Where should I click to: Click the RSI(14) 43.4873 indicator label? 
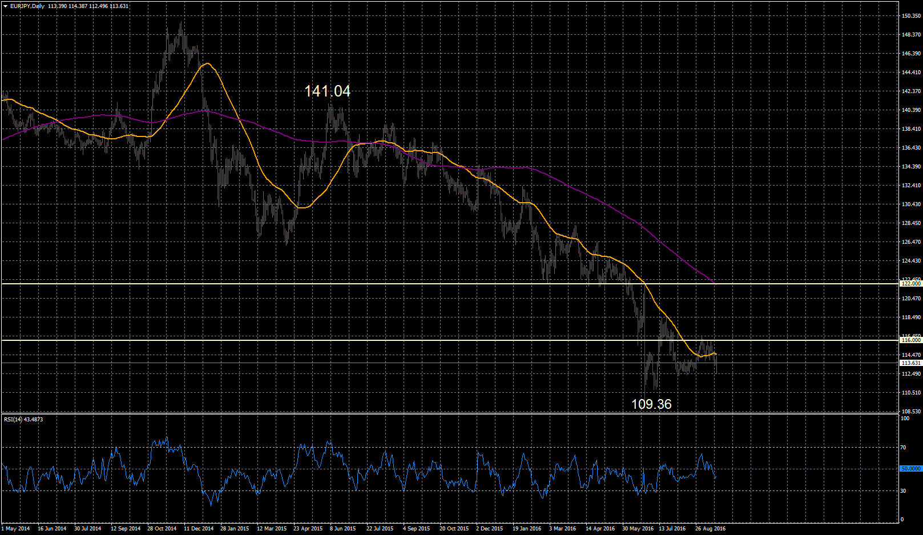tap(23, 420)
